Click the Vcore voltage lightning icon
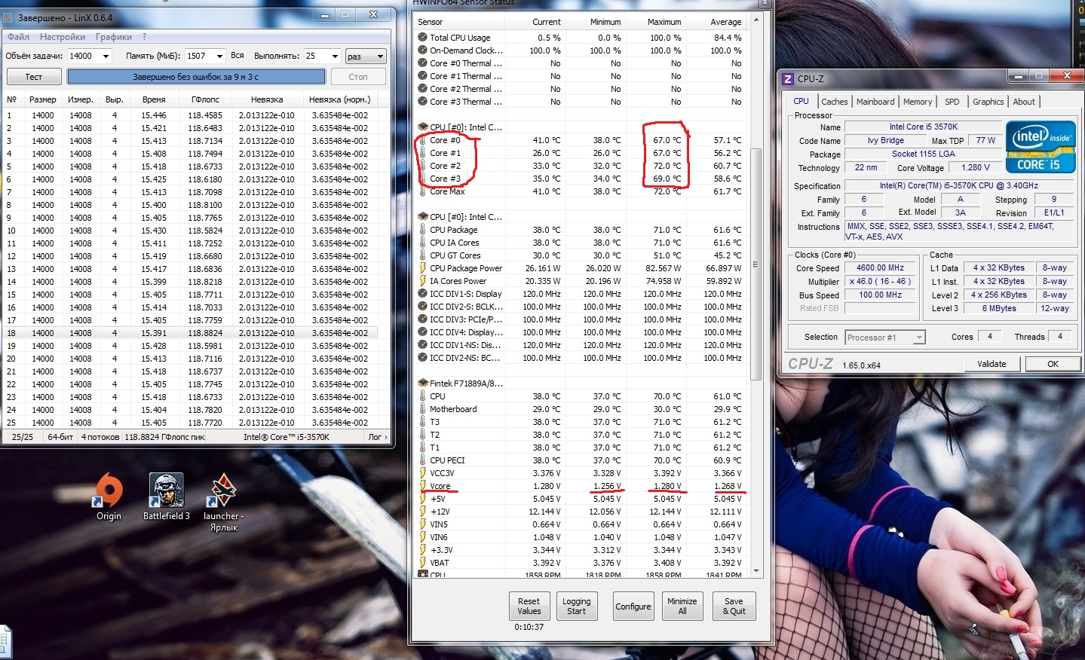This screenshot has width=1085, height=660. (x=423, y=486)
